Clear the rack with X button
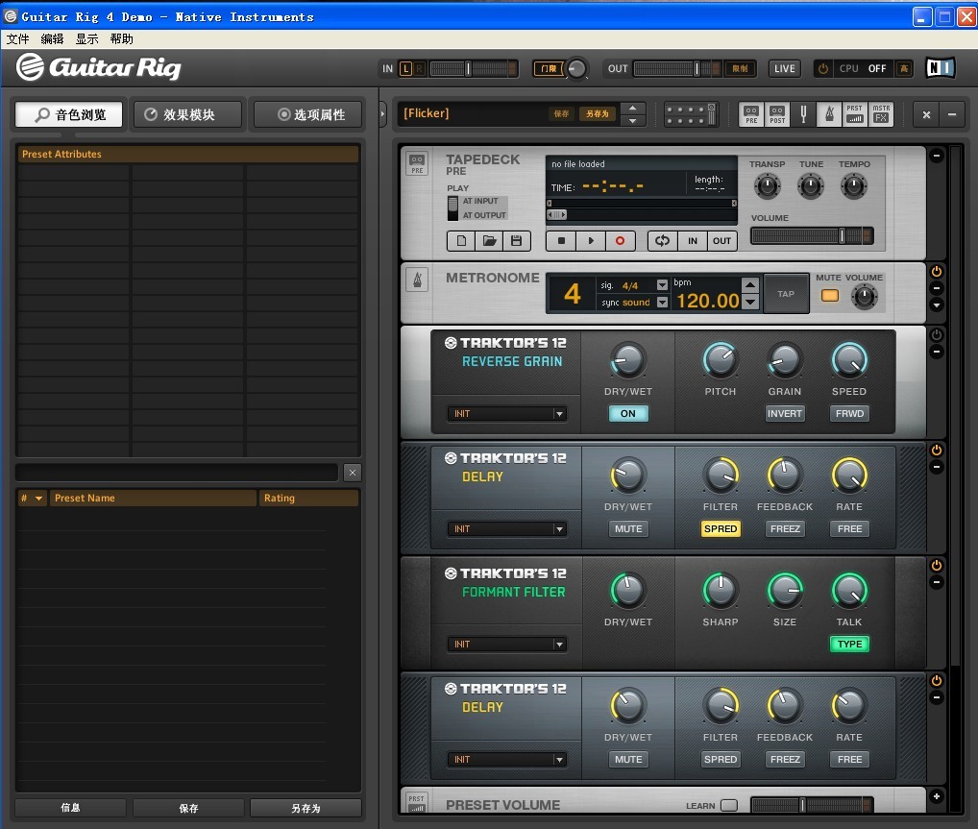The image size is (978, 829). click(x=926, y=114)
